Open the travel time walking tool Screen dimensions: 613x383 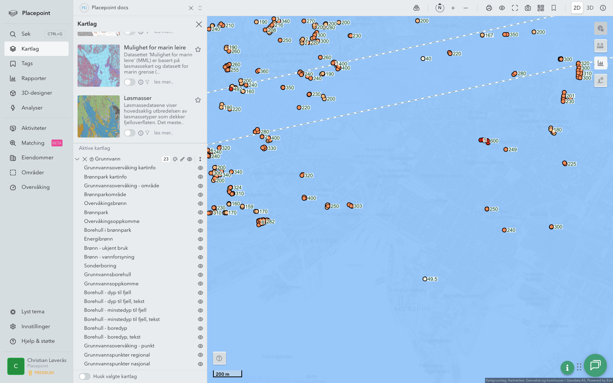coord(600,80)
